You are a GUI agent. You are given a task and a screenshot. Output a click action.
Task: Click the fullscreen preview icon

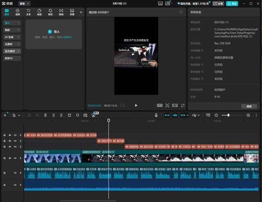[183, 105]
